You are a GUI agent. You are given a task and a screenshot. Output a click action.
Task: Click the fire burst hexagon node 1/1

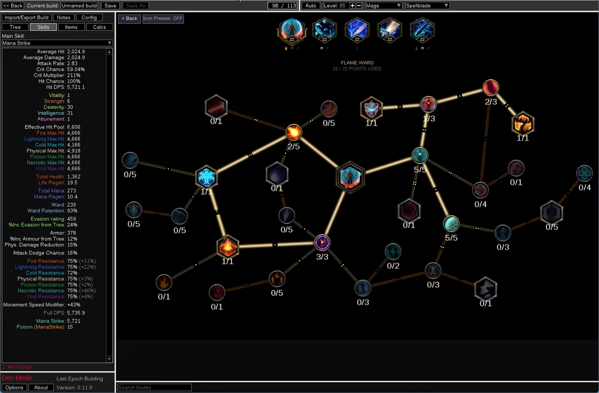pyautogui.click(x=227, y=247)
